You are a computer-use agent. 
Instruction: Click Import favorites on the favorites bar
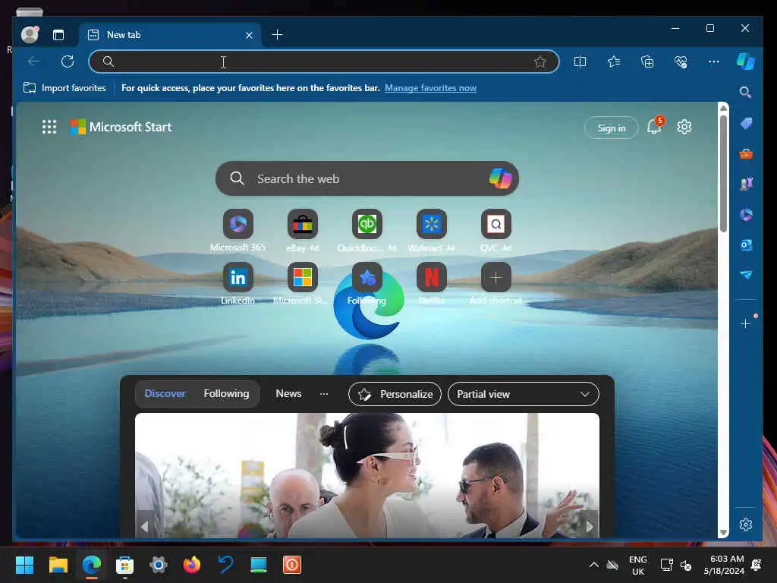pyautogui.click(x=64, y=88)
